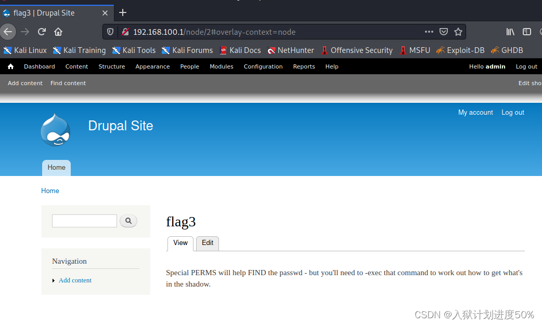
Task: Click Log out in the blue header
Action: 513,113
